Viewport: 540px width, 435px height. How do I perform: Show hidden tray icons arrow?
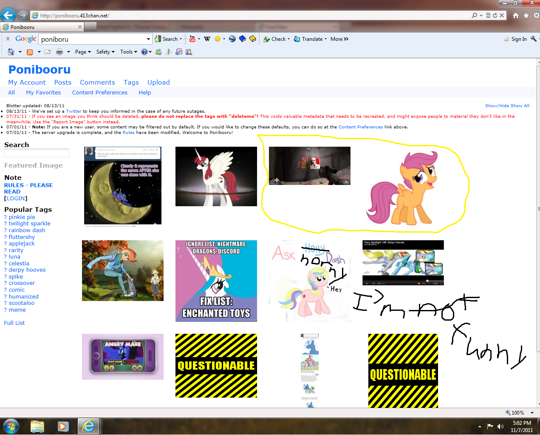480,426
